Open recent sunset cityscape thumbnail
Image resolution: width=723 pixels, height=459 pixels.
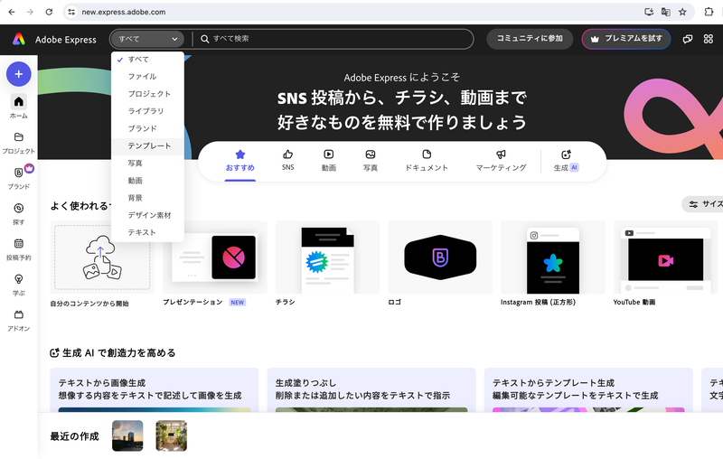[x=127, y=436]
